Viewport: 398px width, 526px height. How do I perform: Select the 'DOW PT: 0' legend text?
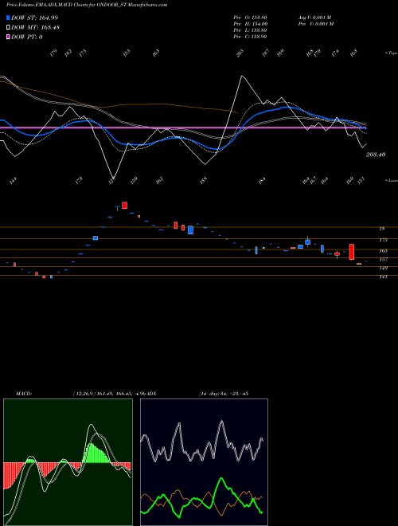(x=27, y=37)
